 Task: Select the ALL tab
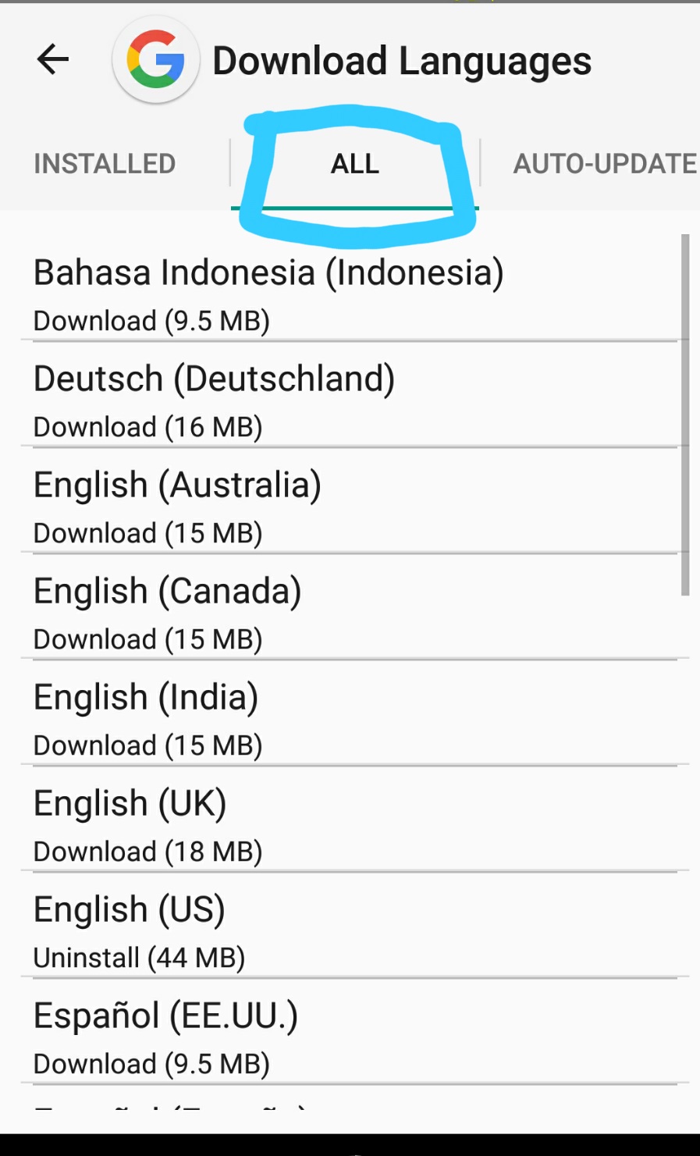[x=355, y=164]
